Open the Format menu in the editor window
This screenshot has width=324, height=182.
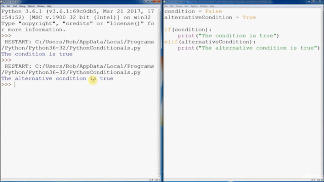[x=179, y=6]
